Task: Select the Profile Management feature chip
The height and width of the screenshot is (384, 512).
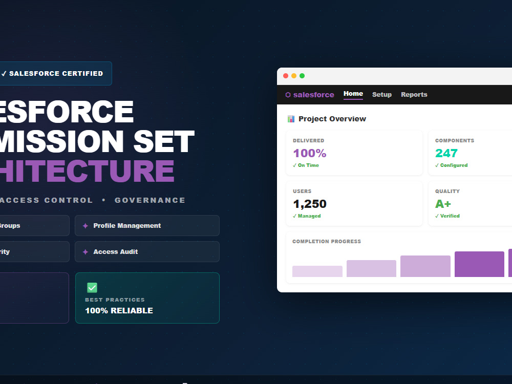Action: (147, 226)
